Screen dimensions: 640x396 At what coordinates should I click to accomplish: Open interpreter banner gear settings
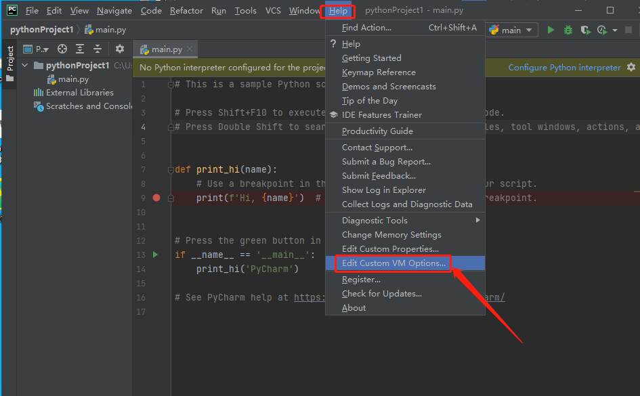point(631,67)
